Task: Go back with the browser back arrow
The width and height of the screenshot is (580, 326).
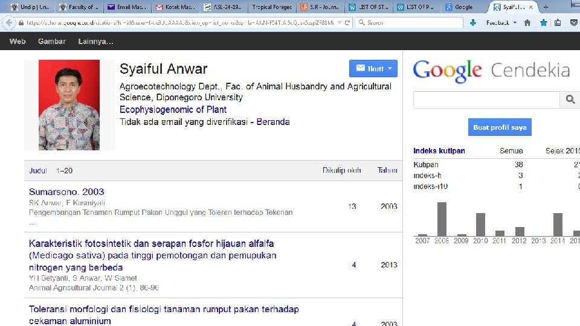Action: (9, 23)
